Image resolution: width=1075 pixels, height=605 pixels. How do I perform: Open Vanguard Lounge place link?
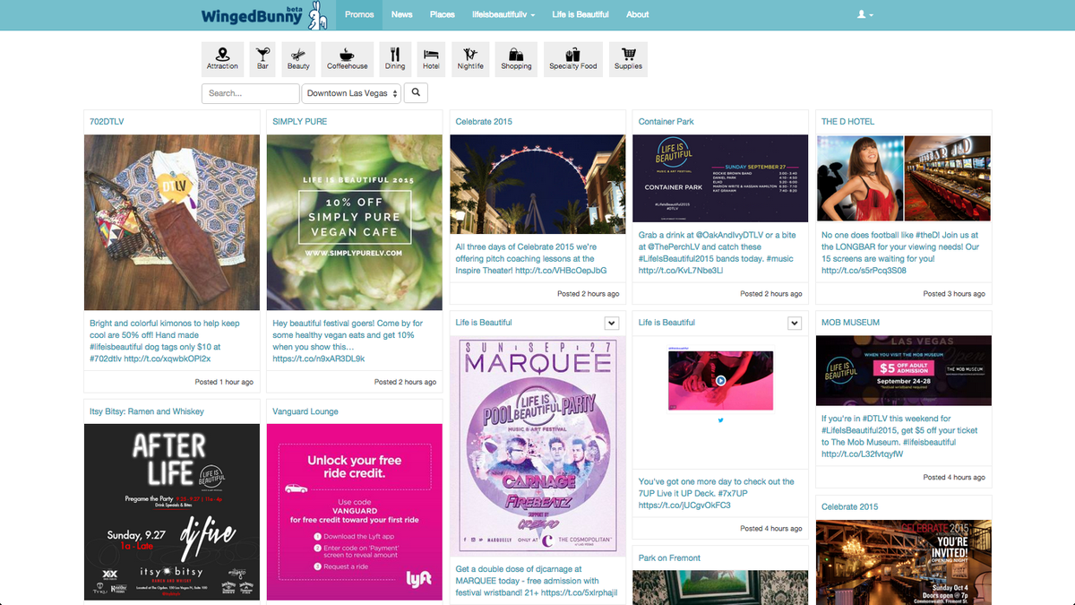coord(305,411)
